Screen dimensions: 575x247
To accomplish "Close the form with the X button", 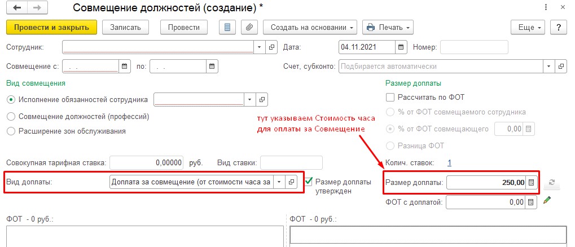I will pos(563,7).
